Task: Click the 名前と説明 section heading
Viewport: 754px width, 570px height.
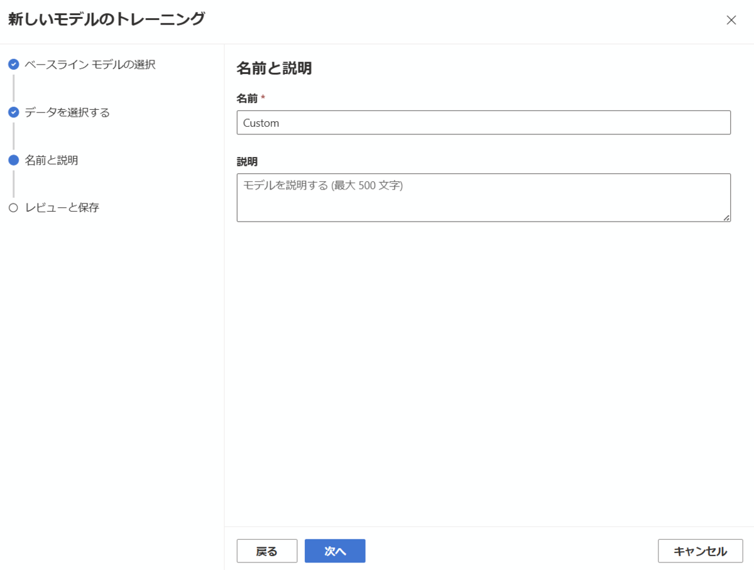Action: click(274, 69)
